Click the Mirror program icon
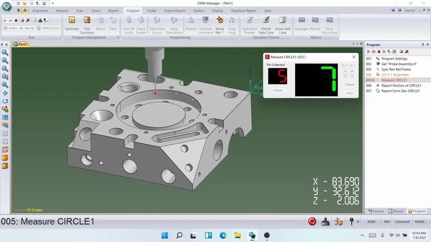 click(100, 24)
